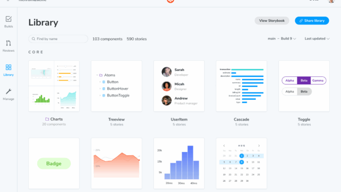The image size is (341, 192).
Task: Select the purple Alpha toggle option
Action: pyautogui.click(x=290, y=81)
